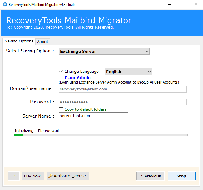This screenshot has width=203, height=190.
Task: Maximize the Mailbird Migrator window
Action: click(183, 5)
